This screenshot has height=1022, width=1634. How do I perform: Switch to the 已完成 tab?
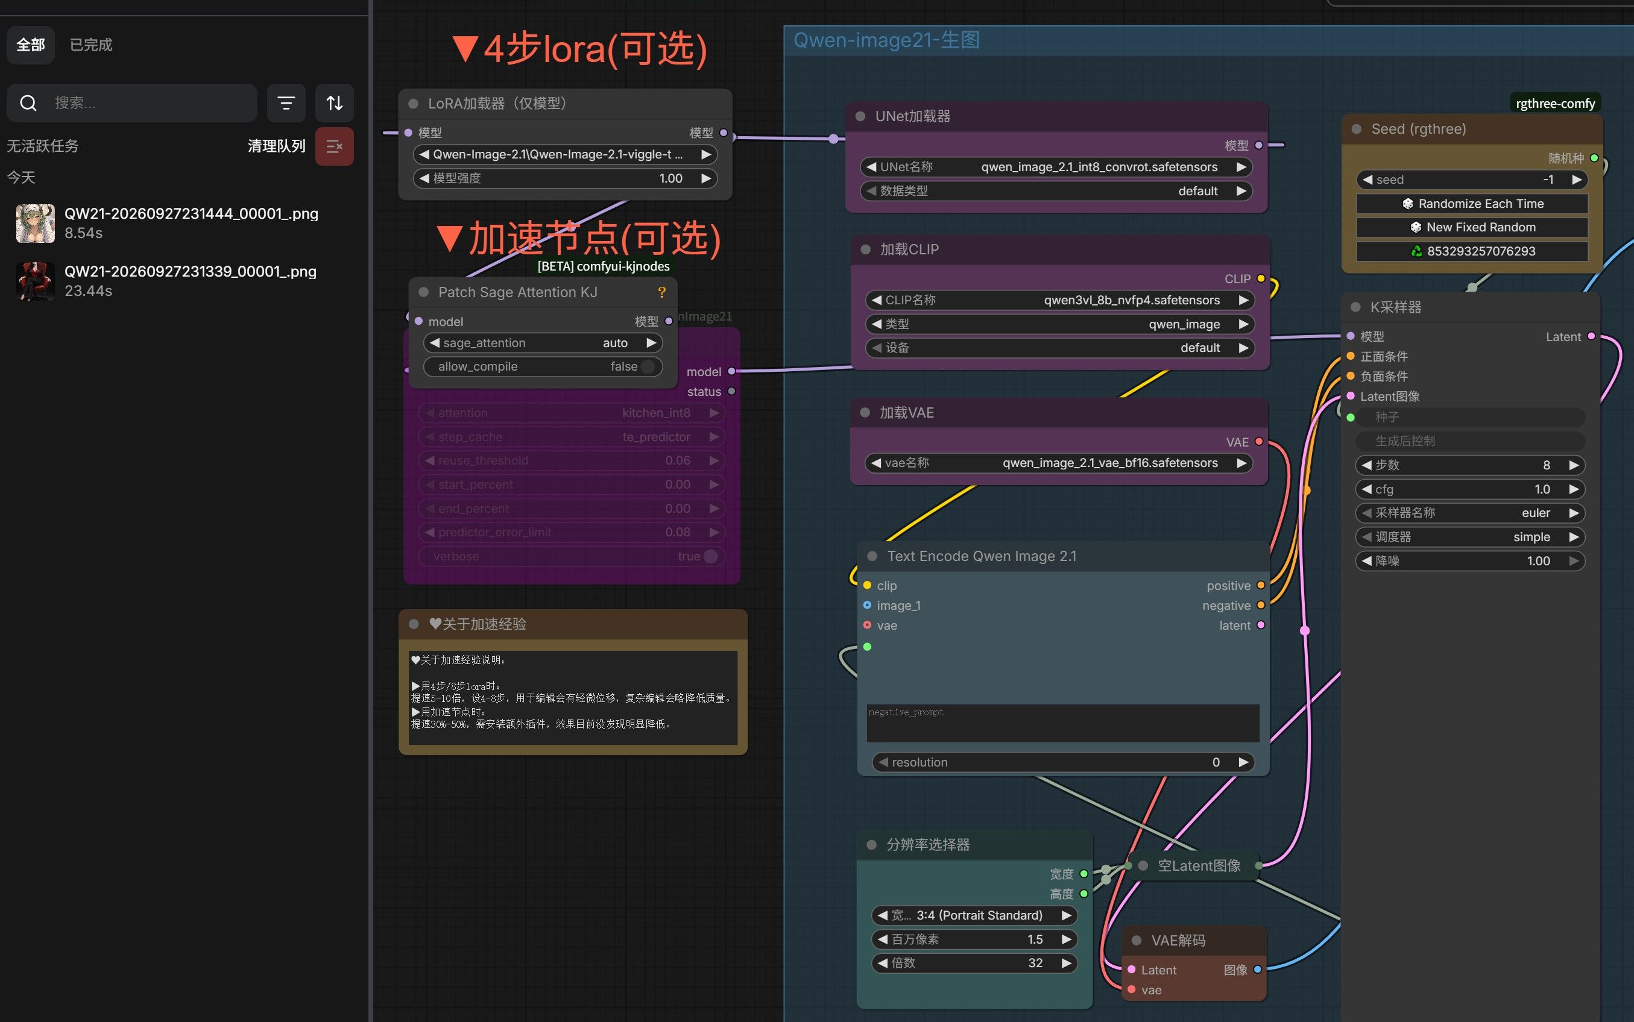[x=91, y=45]
